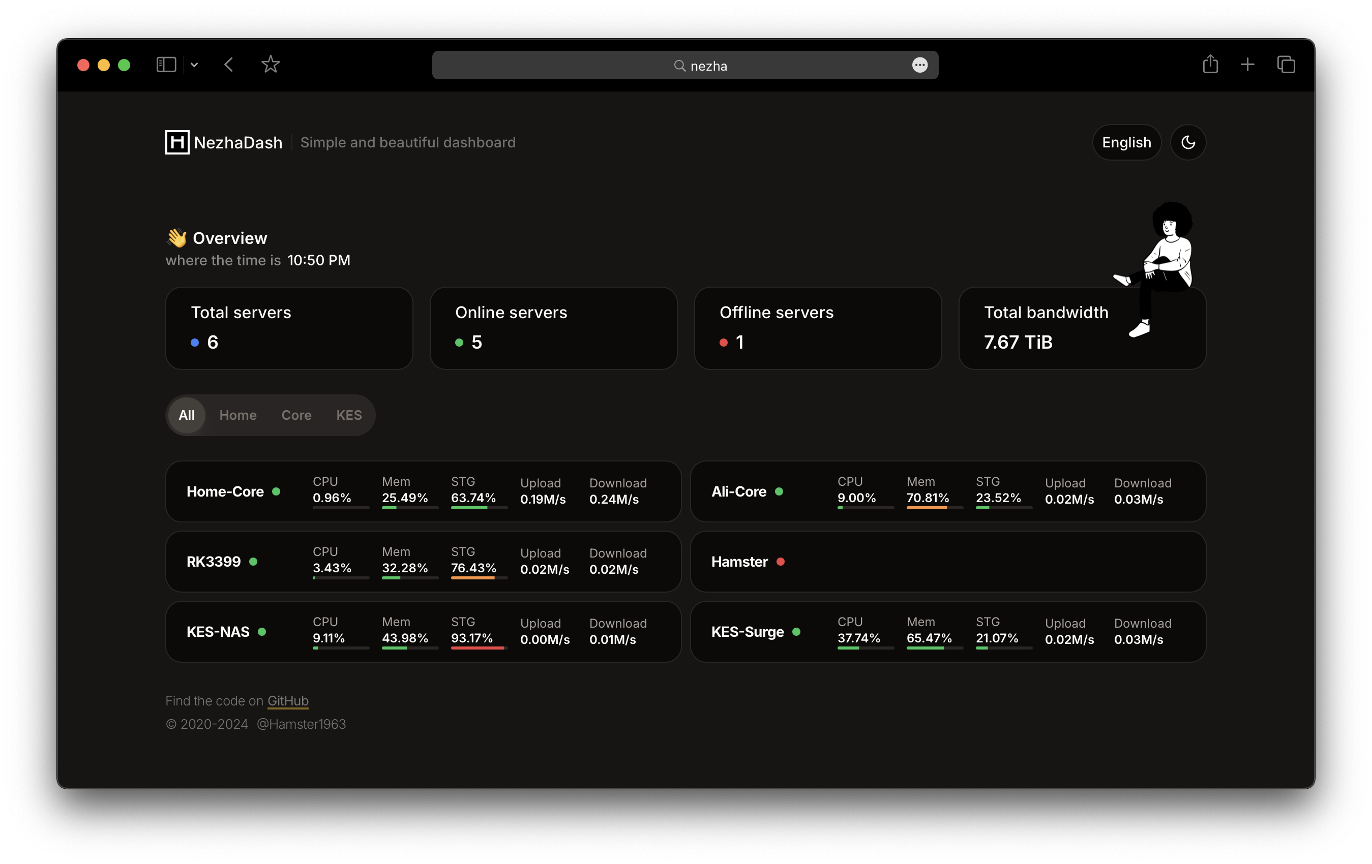Show tab overview icon
The width and height of the screenshot is (1372, 864).
click(1286, 65)
